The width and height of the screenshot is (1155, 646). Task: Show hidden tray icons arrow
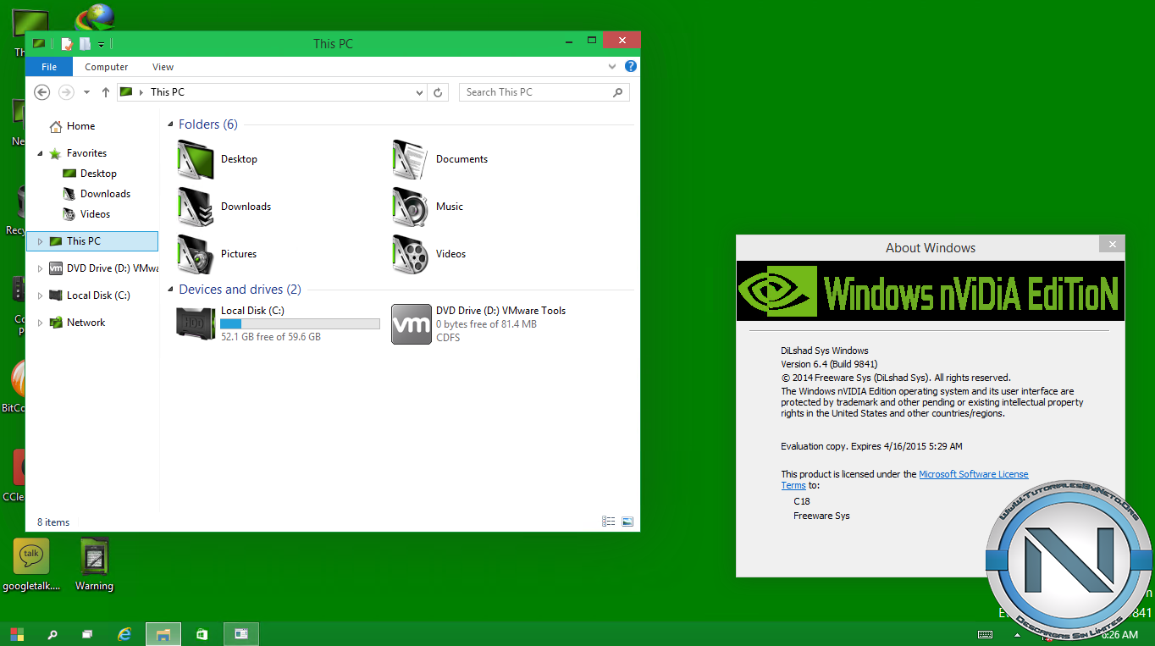1017,634
